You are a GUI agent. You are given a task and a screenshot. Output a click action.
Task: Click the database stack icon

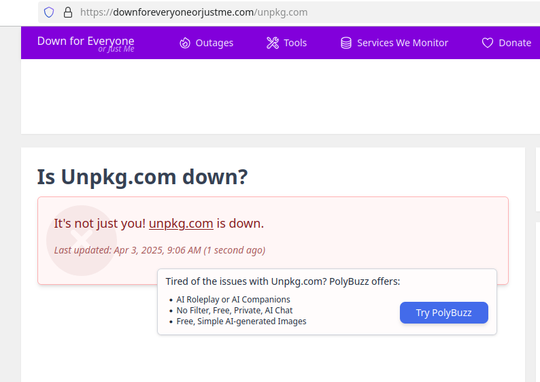(x=346, y=43)
